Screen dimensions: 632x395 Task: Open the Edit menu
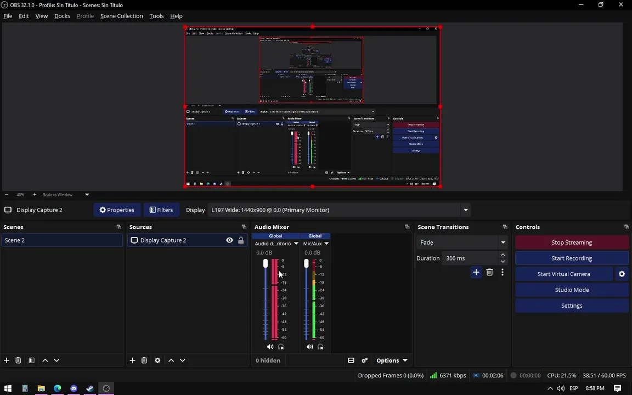click(x=24, y=16)
